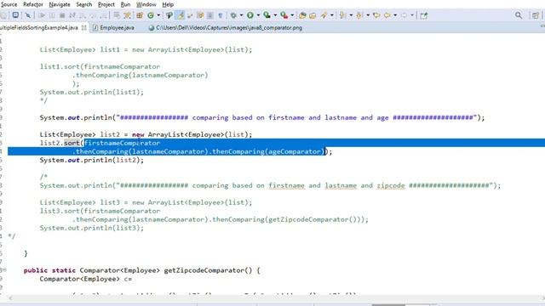Expand the Previous Annotation dropdown arrow
This screenshot has height=306, width=545.
click(x=368, y=15)
